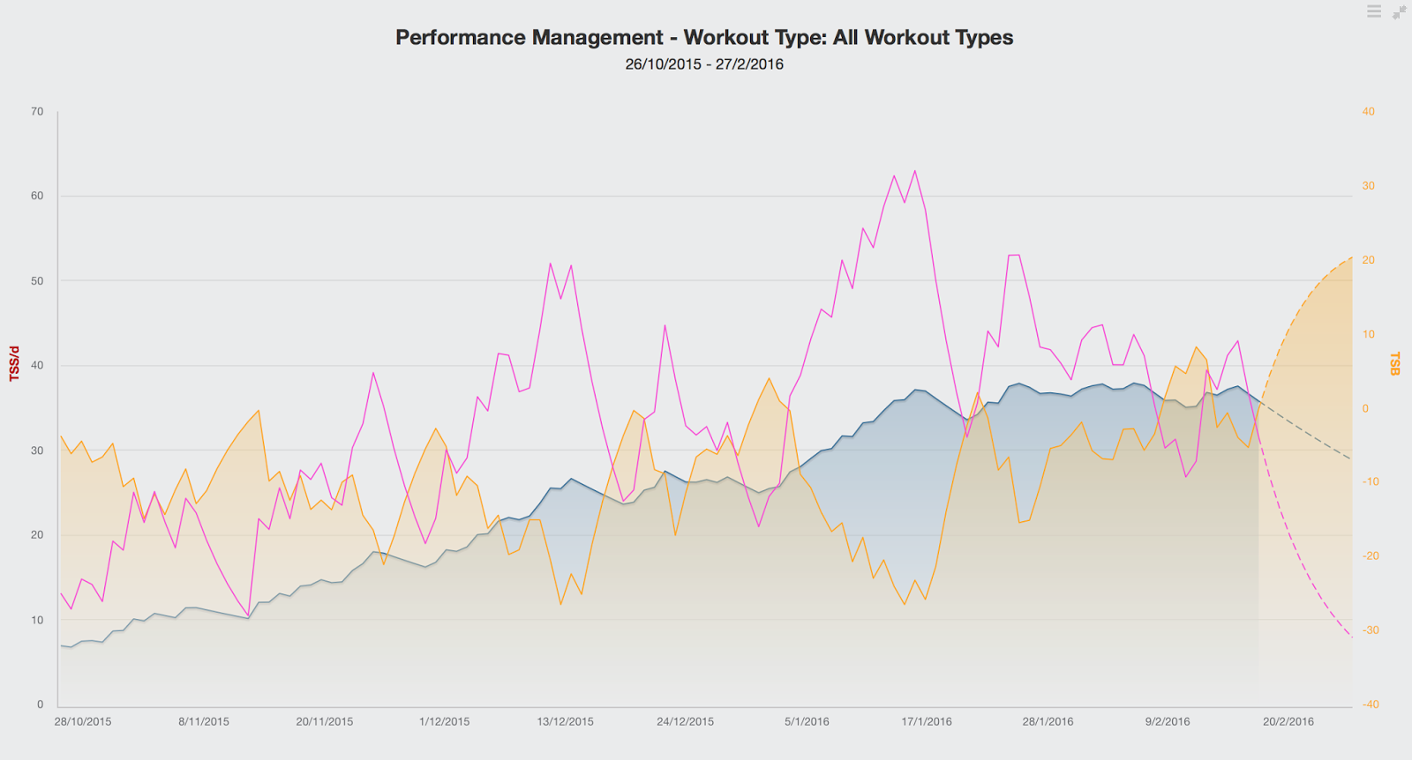Image resolution: width=1412 pixels, height=760 pixels.
Task: Click the x-axis date label 28/10/2015
Action: 83,721
